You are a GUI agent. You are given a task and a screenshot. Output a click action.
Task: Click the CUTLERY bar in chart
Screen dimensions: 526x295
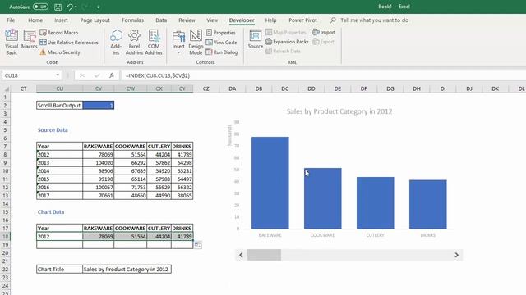[x=376, y=203]
